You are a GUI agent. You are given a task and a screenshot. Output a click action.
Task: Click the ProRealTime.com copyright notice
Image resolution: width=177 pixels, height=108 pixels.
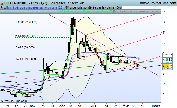(x=14, y=101)
